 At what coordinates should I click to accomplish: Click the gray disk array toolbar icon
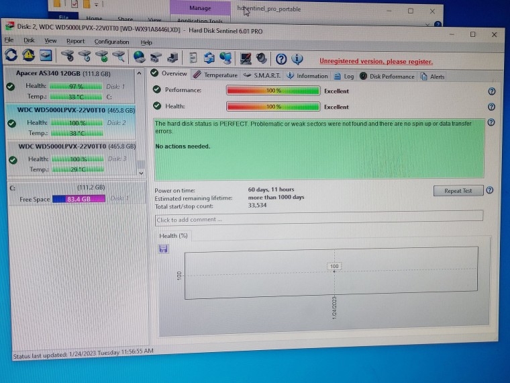click(156, 57)
